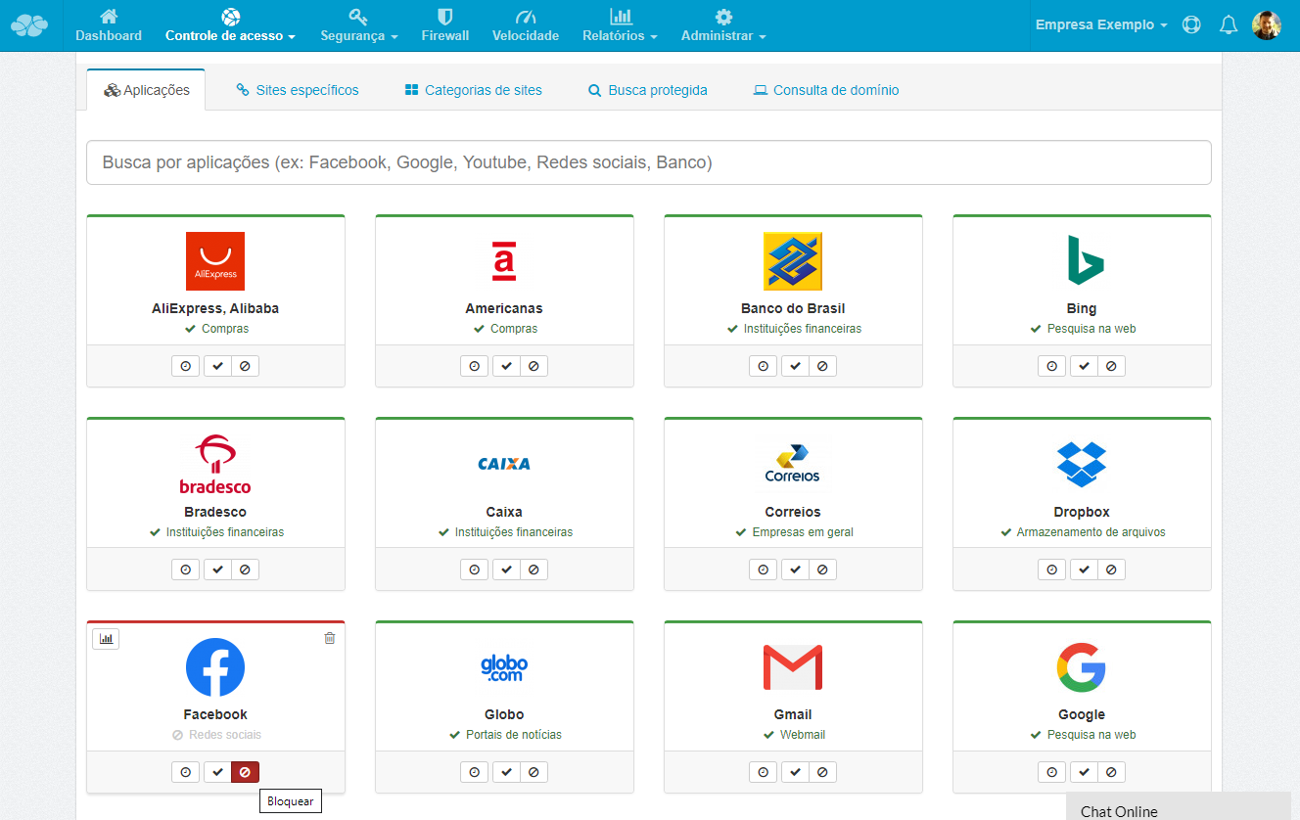Block the Dropbox application
Viewport: 1300px width, 820px height.
click(x=1112, y=569)
